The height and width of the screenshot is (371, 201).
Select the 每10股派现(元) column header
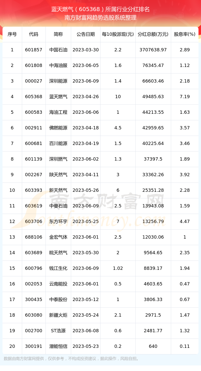(x=118, y=34)
